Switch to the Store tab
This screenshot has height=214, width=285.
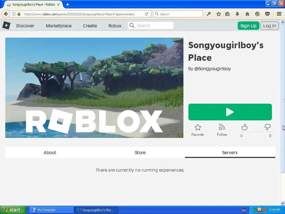coord(140,152)
